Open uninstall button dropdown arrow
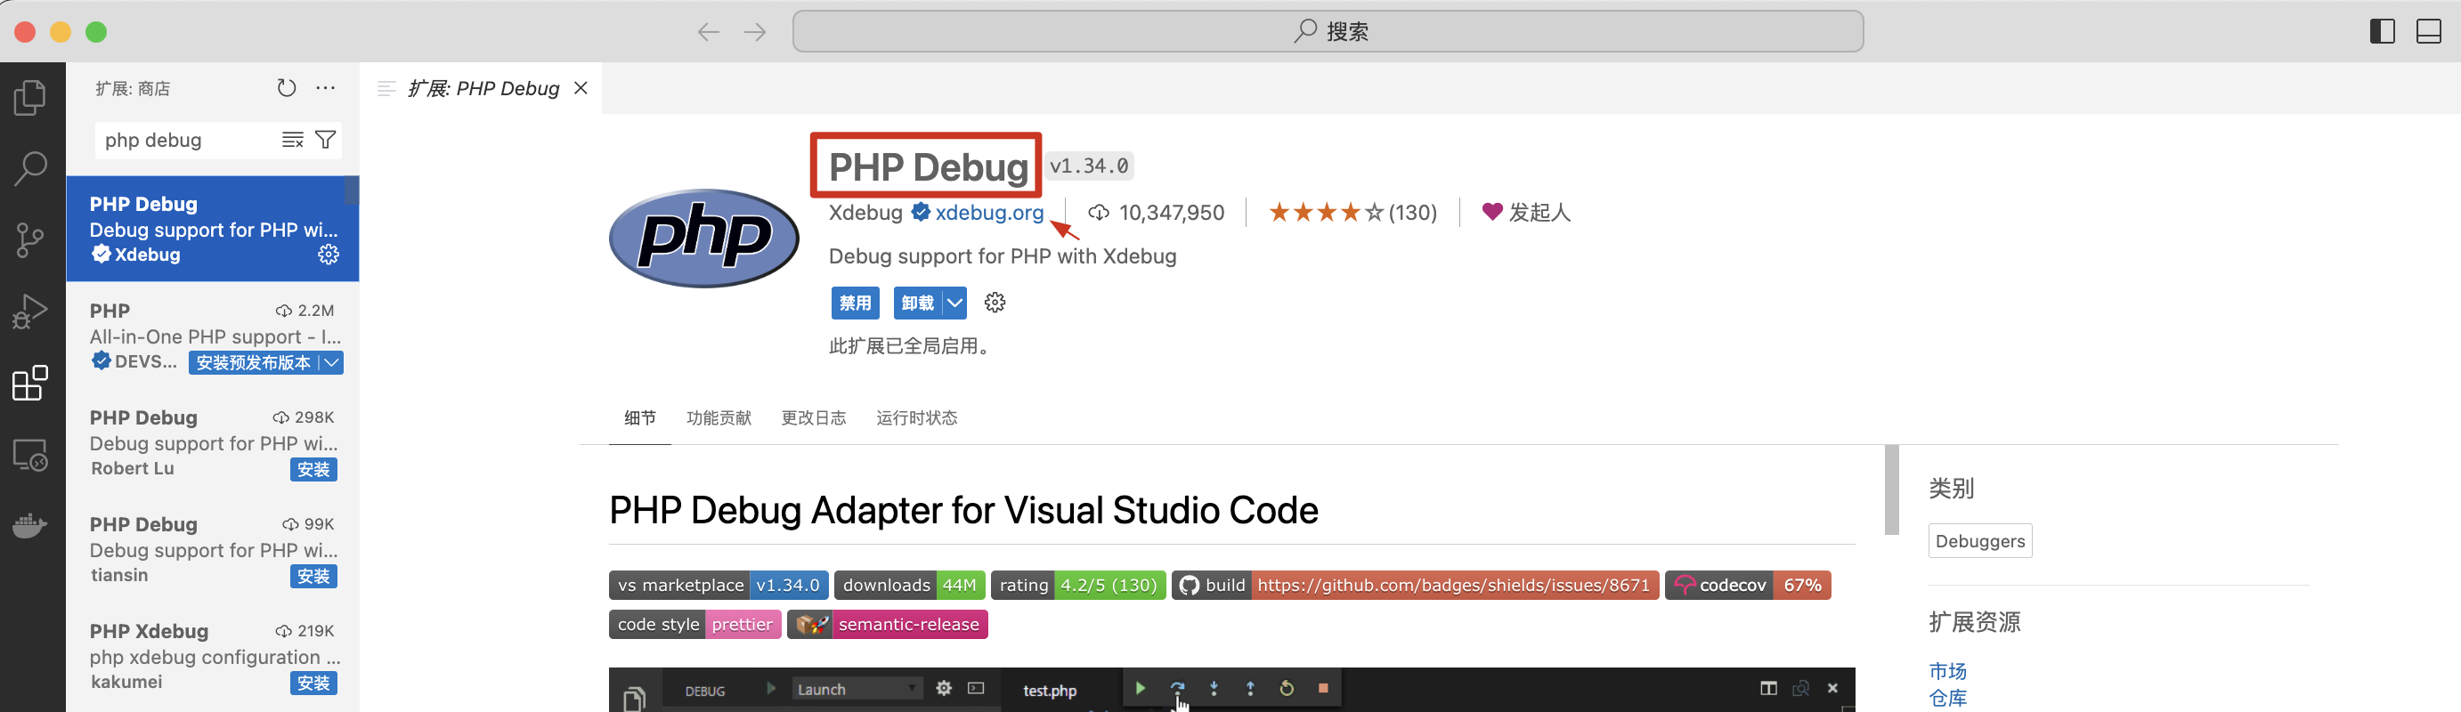 [954, 303]
